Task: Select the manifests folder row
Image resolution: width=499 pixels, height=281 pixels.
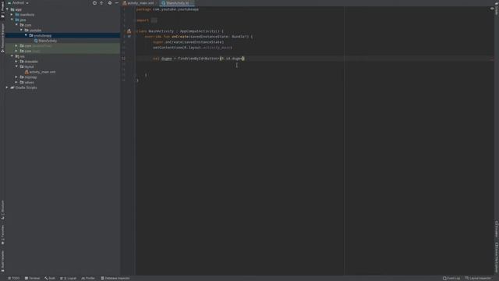Action: tap(62, 15)
